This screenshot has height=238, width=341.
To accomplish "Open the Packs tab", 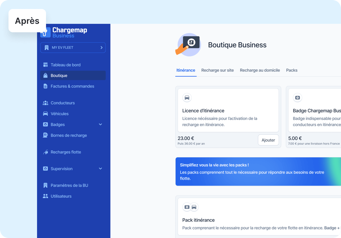I will (292, 70).
